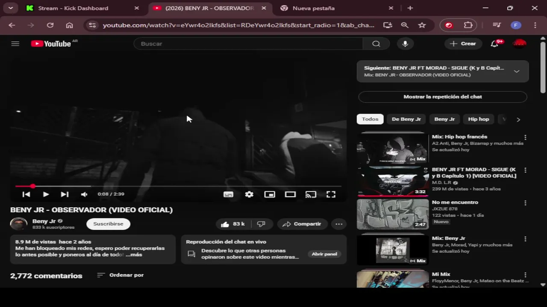547x307 pixels.
Task: Open options for Mi Mix
Action: click(525, 275)
